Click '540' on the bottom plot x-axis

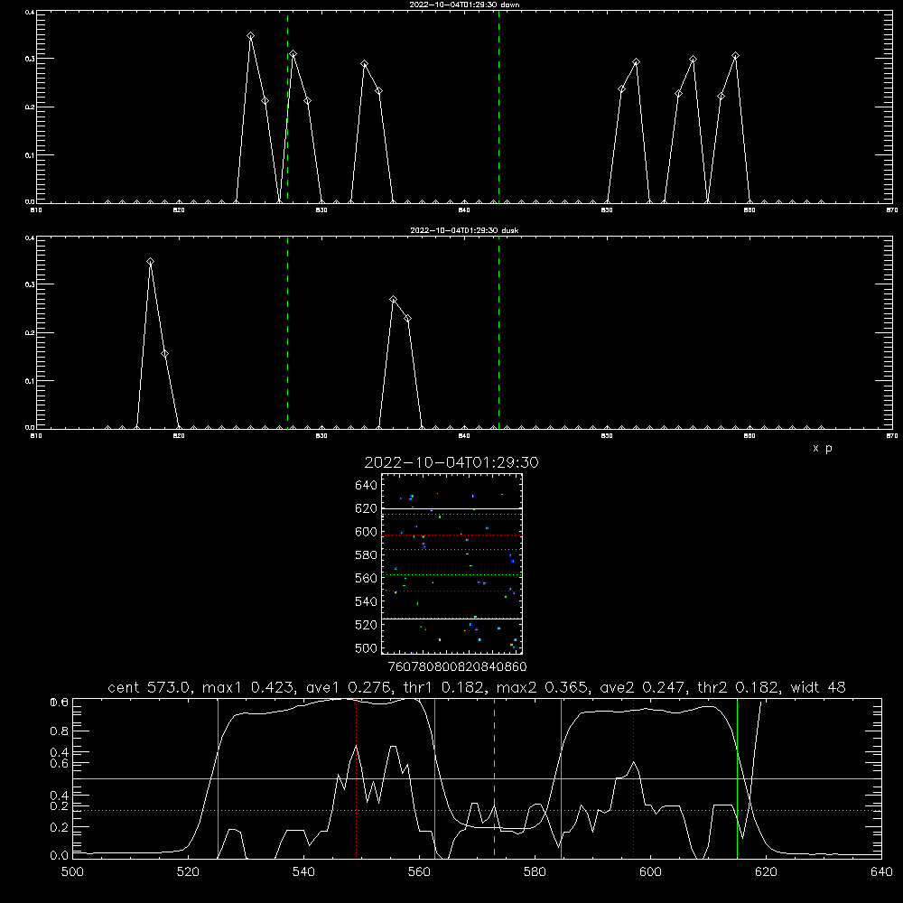[303, 872]
